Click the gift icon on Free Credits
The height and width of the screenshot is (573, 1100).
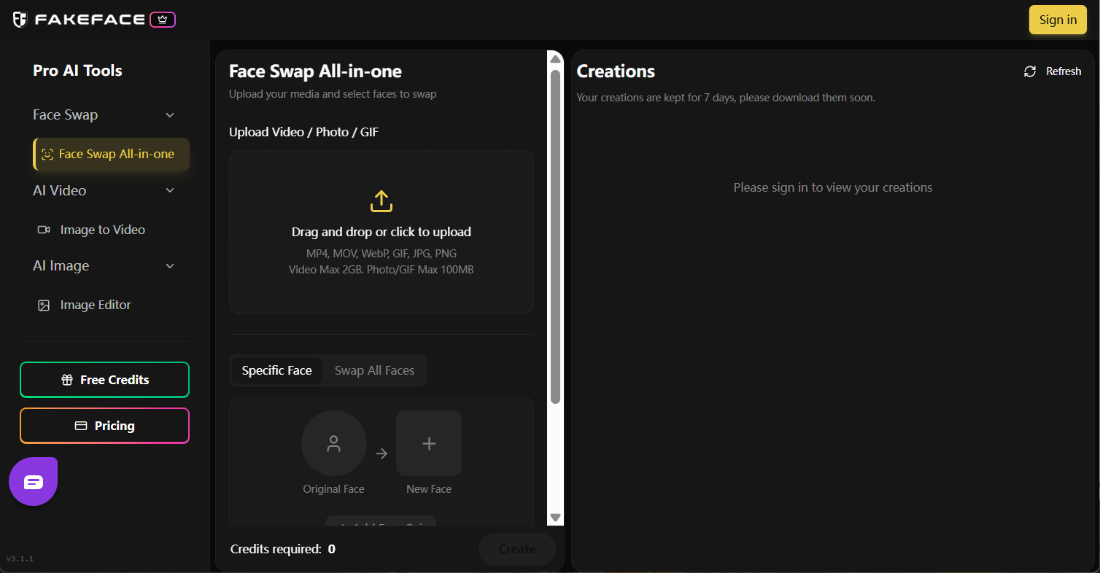pyautogui.click(x=67, y=380)
